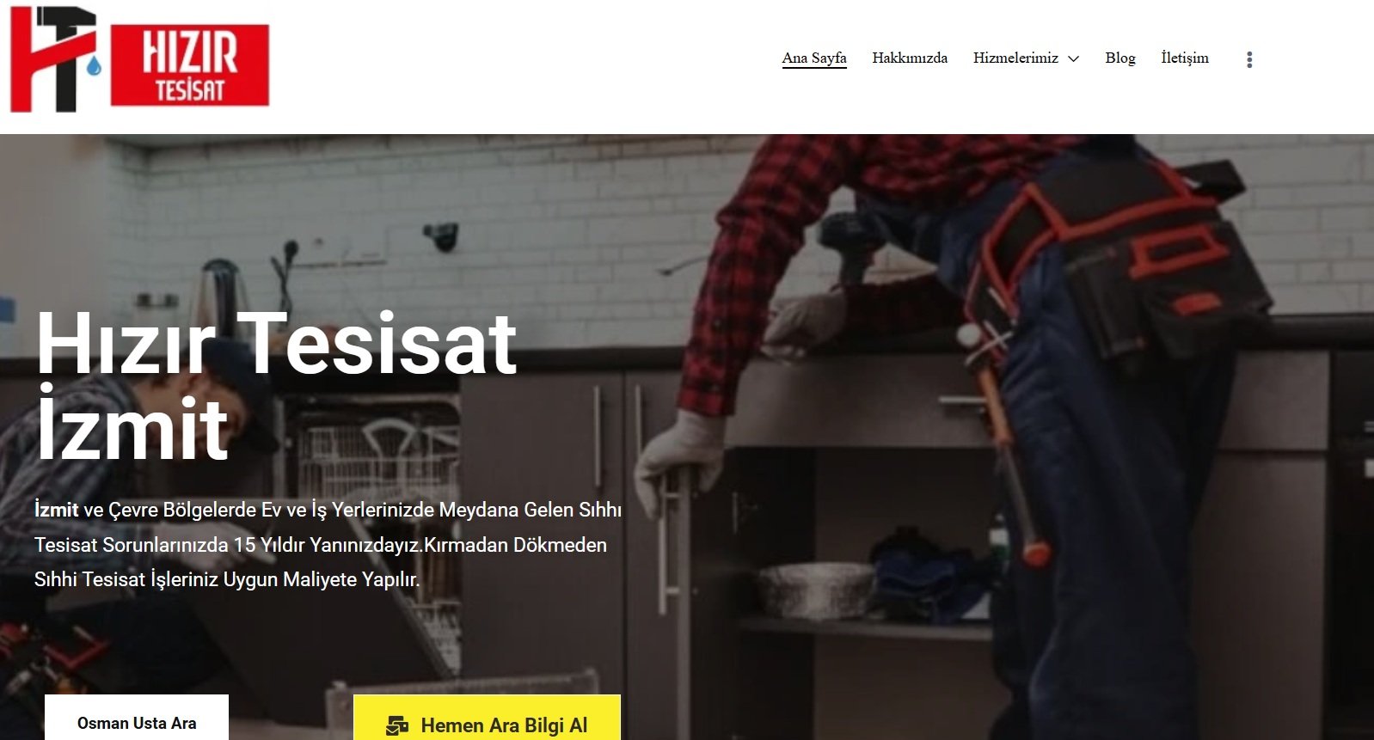The width and height of the screenshot is (1374, 740).
Task: Open the Hakkımızda page
Action: click(x=910, y=58)
